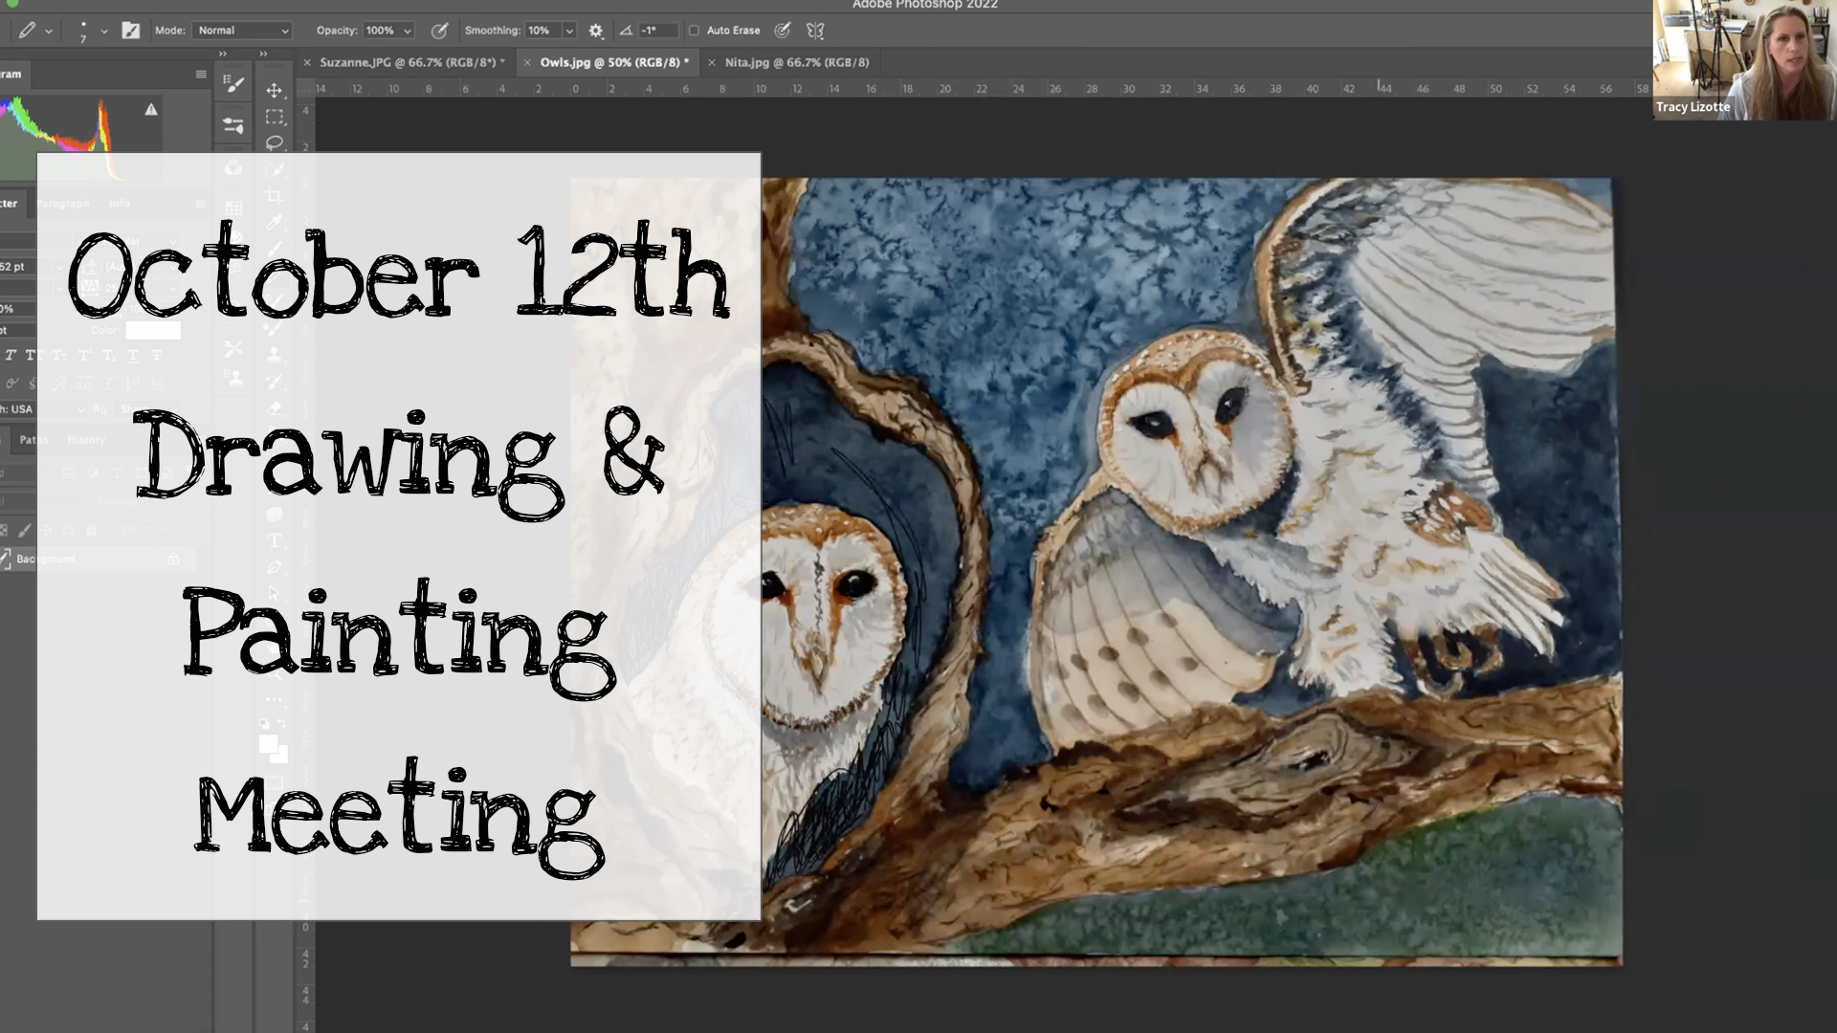Image resolution: width=1837 pixels, height=1033 pixels.
Task: Click the Smoothing 10% value field
Action: tap(542, 31)
